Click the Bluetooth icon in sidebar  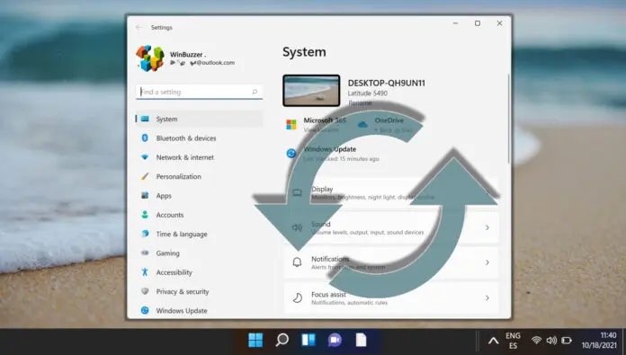145,138
